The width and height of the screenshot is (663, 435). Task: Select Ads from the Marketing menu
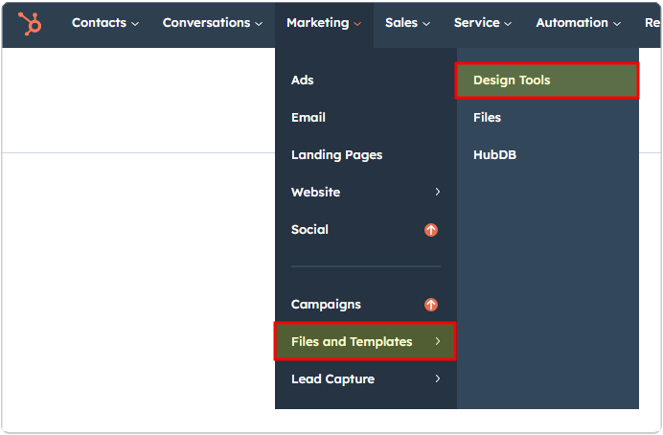coord(303,80)
